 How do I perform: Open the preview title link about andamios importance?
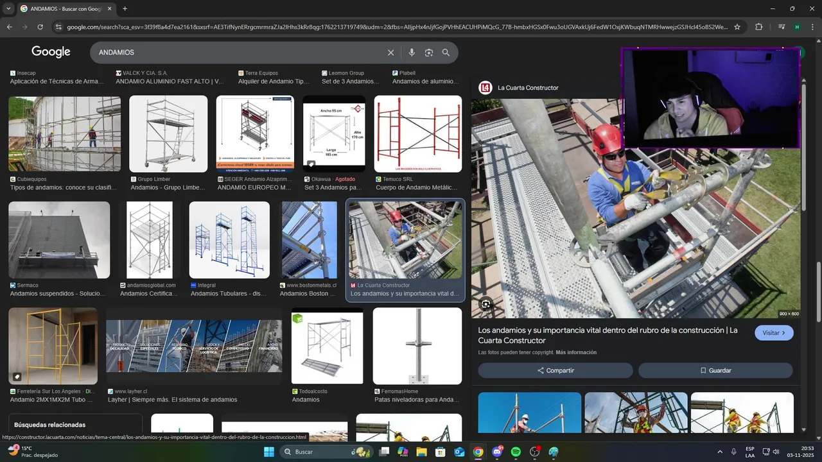pos(608,336)
